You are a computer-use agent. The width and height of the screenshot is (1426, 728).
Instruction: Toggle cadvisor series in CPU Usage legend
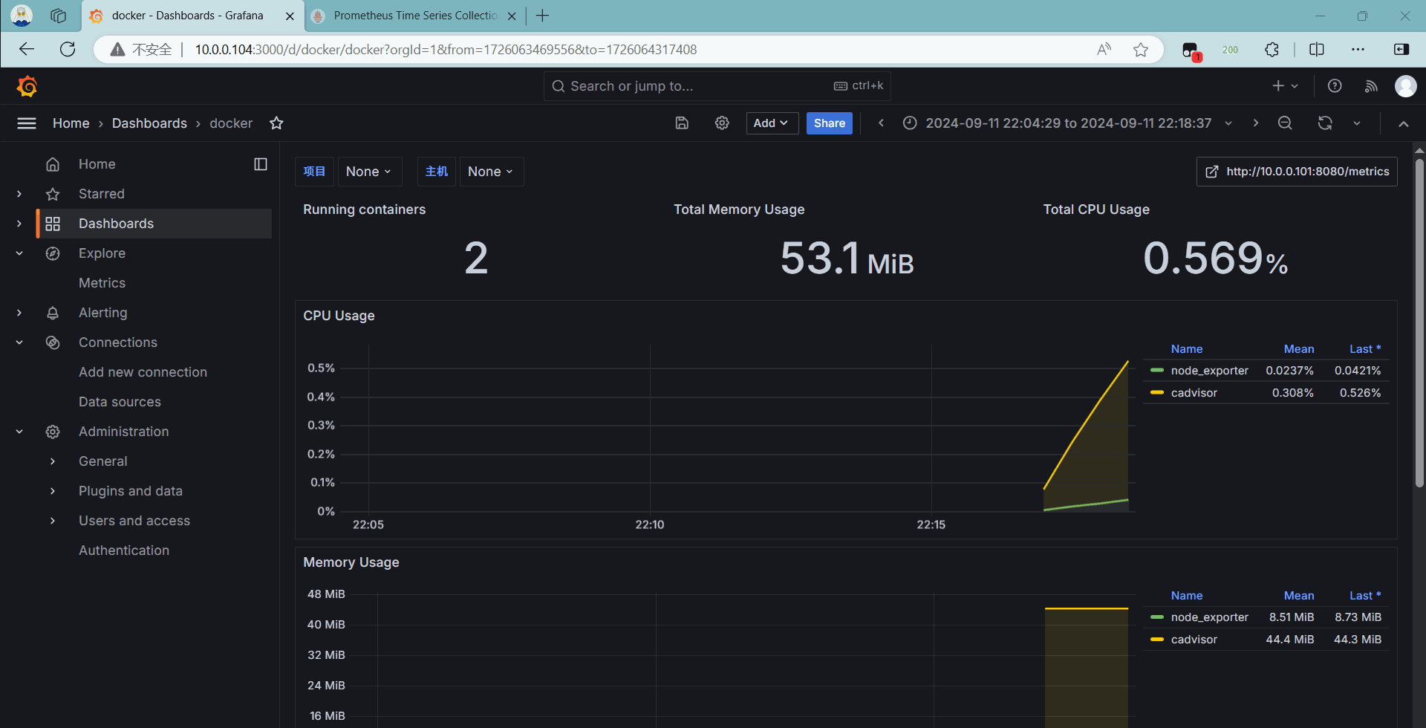point(1194,393)
